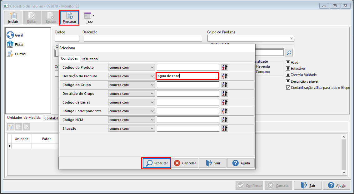Viewport: 354px width, 194px height.
Task: Toggle the Ativo checkbox
Action: 288,62
